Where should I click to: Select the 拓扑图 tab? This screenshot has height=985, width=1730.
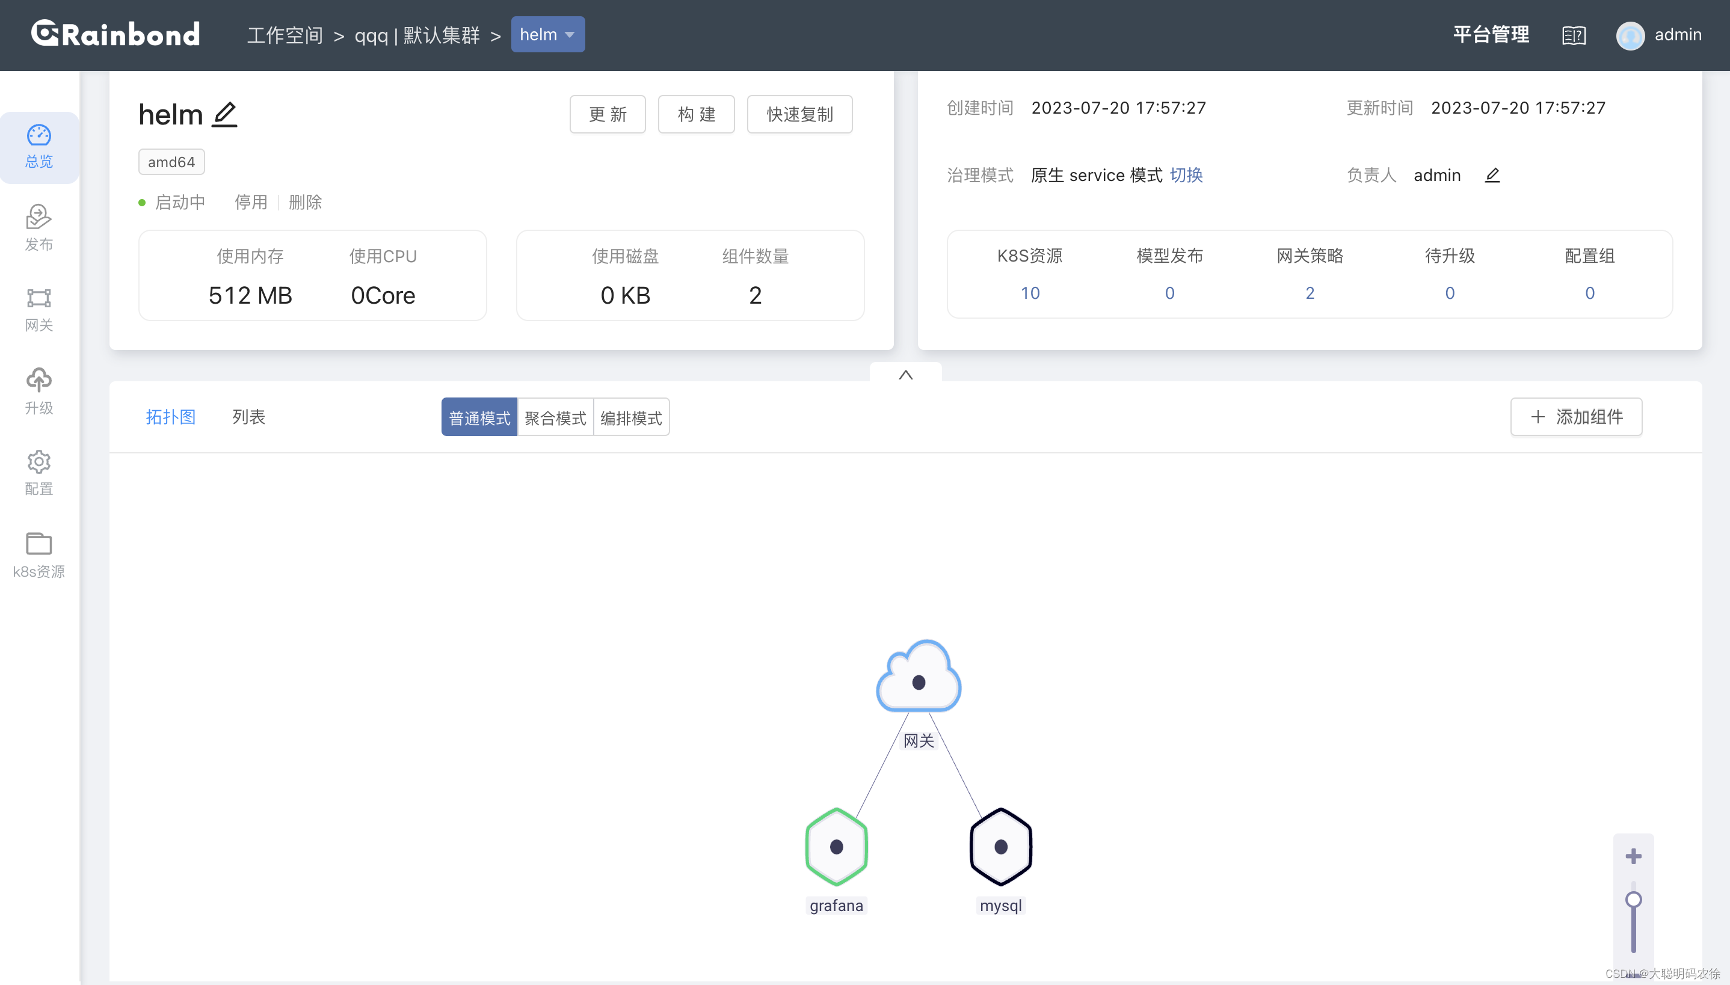pyautogui.click(x=170, y=417)
